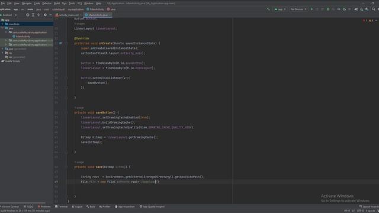Image resolution: width=379 pixels, height=213 pixels.
Task: Expand the manifests folder in project tree
Action: click(x=2, y=24)
